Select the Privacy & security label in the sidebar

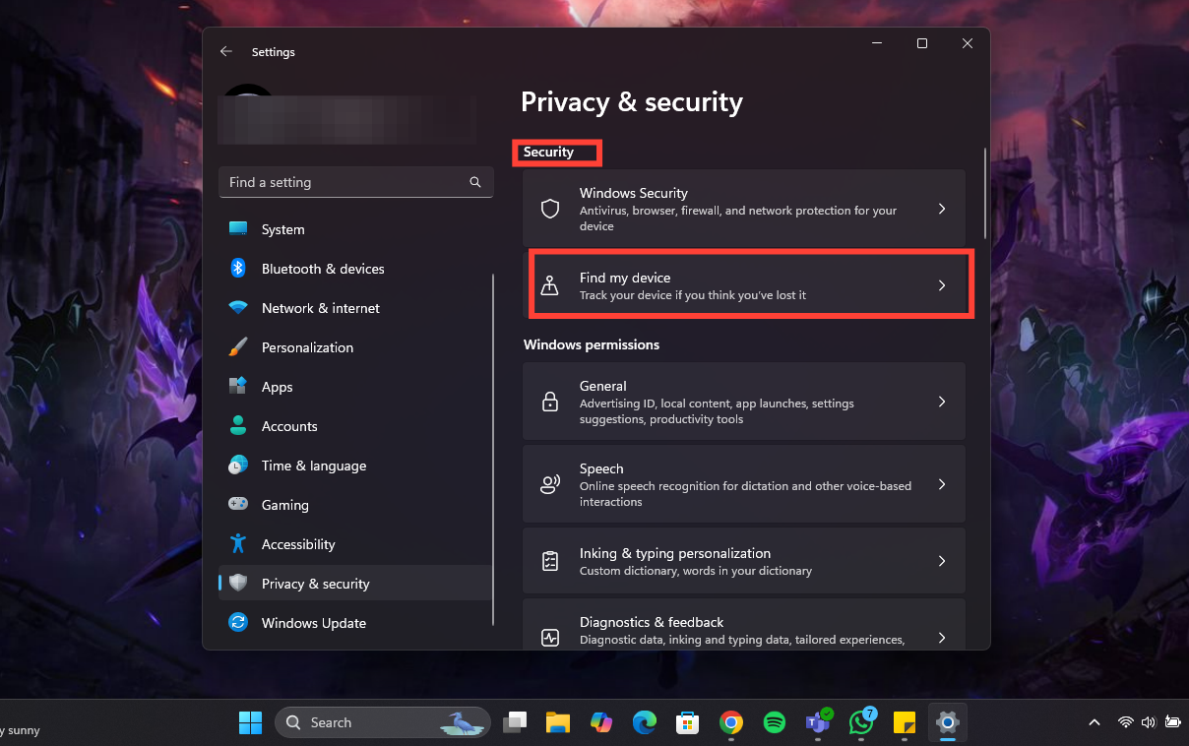[316, 584]
